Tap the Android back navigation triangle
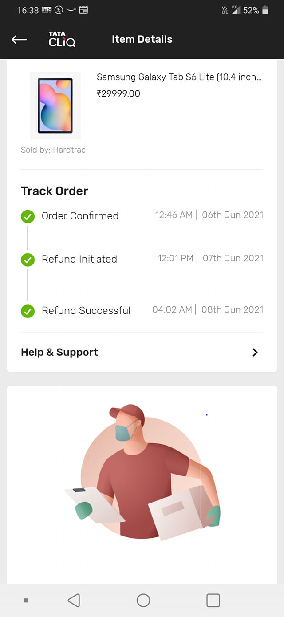 74,600
